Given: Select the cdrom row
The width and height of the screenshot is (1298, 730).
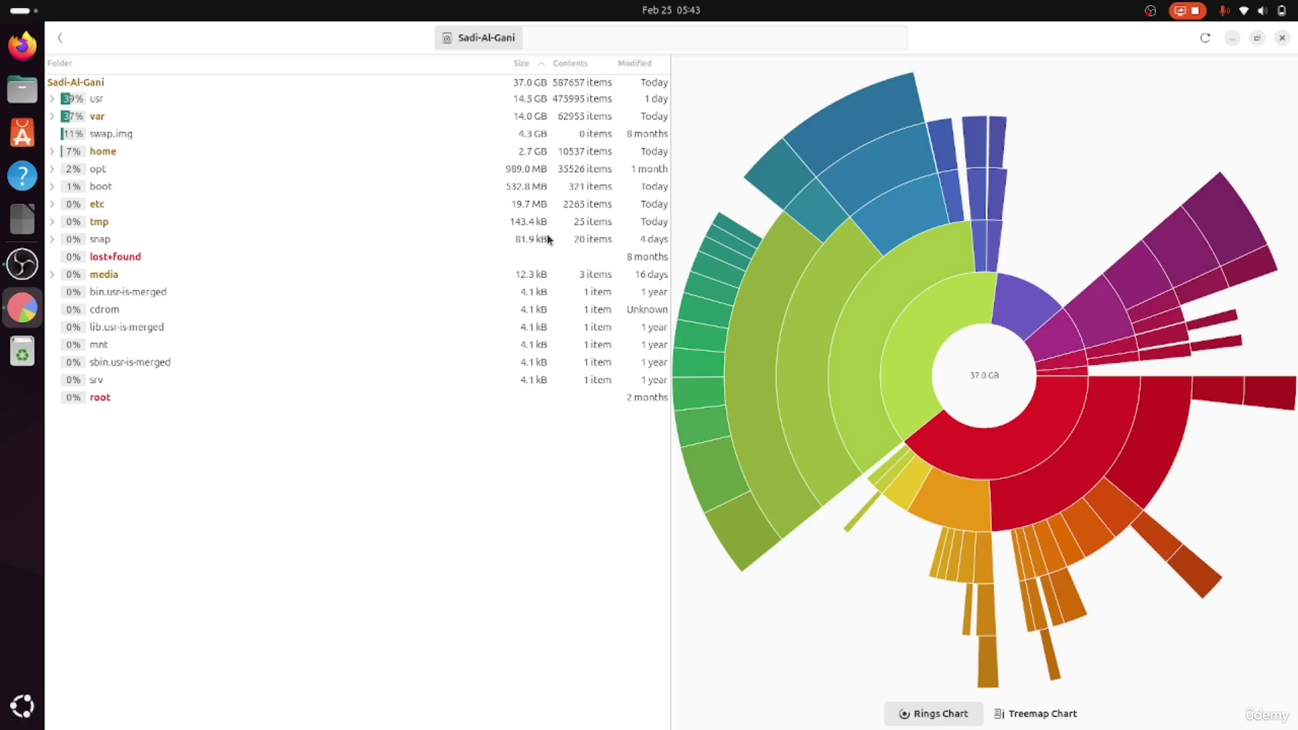Looking at the screenshot, I should click(358, 310).
